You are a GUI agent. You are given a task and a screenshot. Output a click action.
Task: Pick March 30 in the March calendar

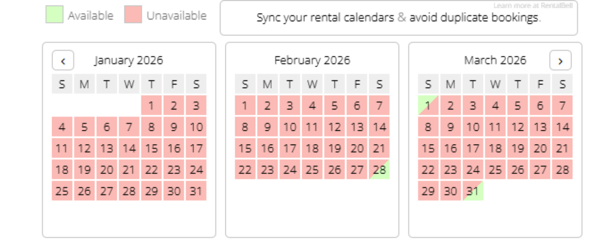click(x=451, y=191)
